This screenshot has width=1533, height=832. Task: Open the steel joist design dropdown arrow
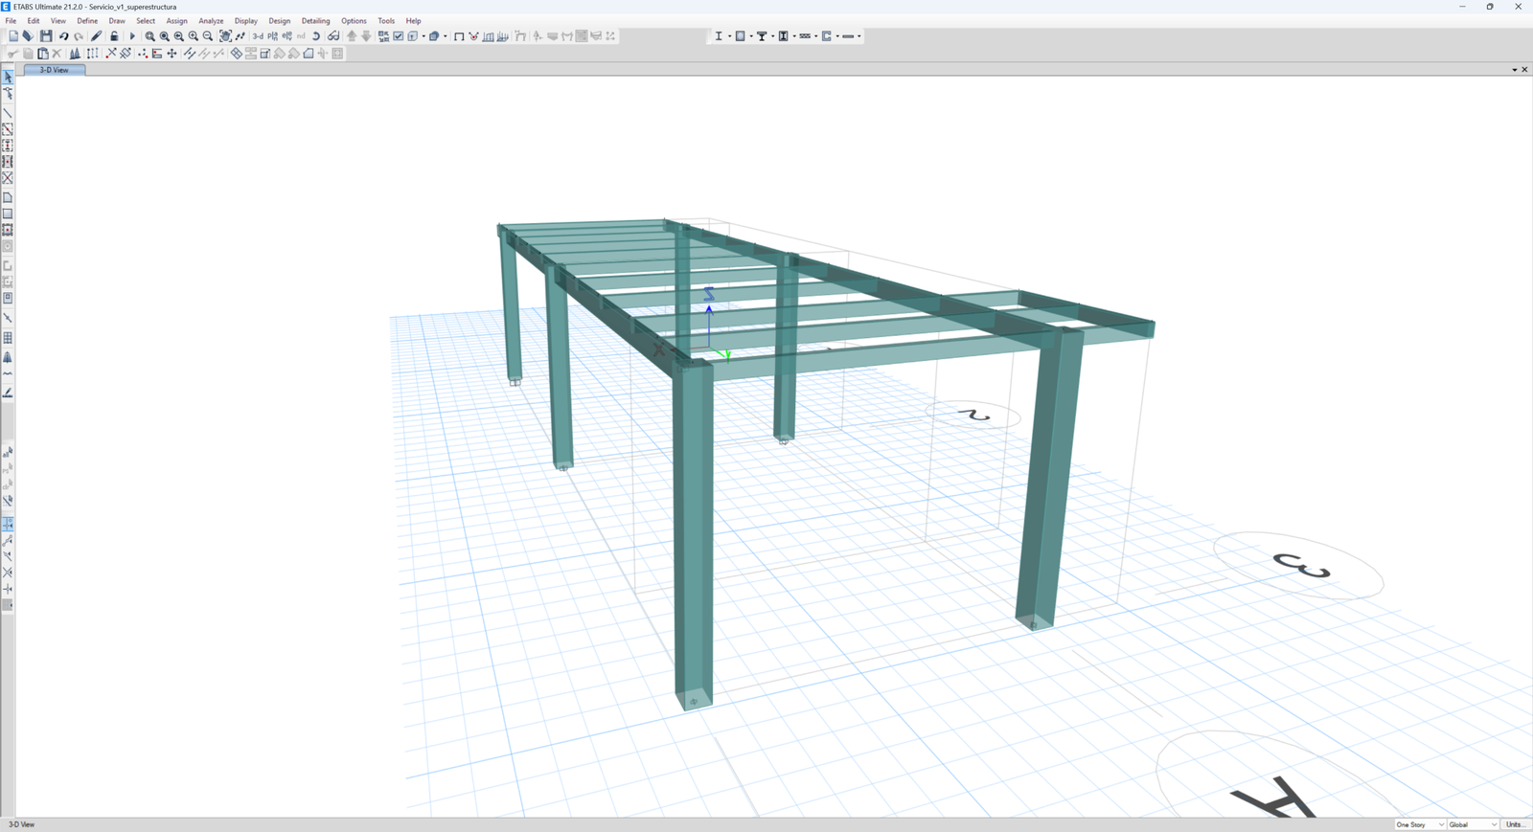coord(815,36)
